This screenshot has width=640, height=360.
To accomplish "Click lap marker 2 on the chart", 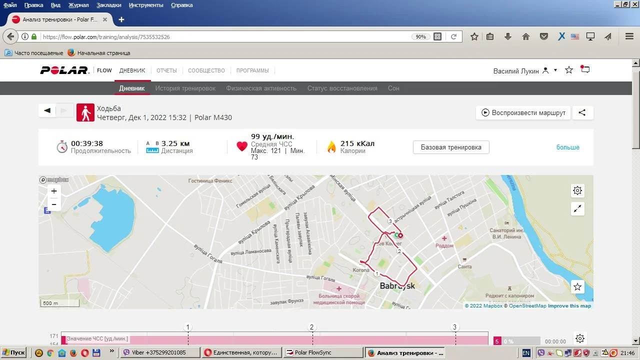I will tap(311, 327).
